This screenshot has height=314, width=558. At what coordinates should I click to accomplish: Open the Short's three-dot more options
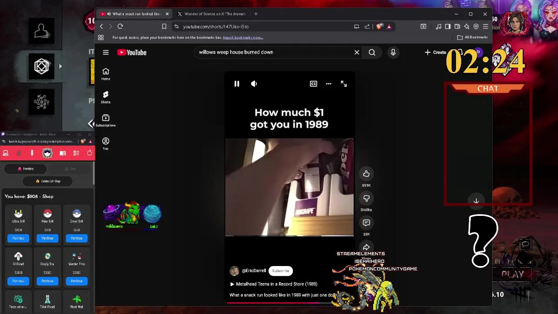point(329,84)
